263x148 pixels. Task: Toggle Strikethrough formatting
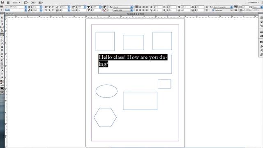point(53,10)
